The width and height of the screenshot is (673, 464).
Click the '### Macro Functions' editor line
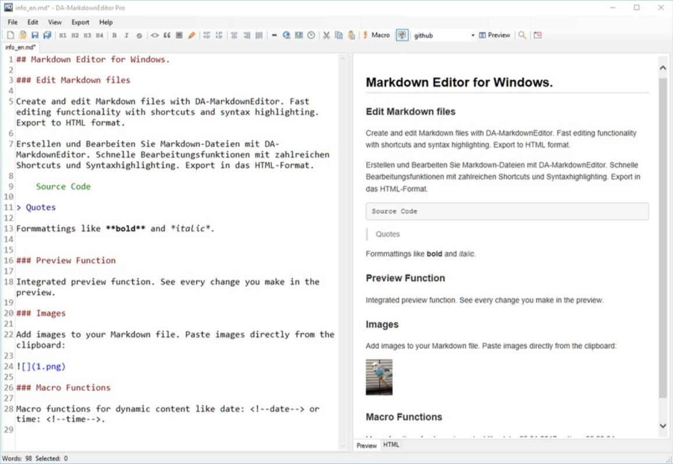(x=63, y=387)
